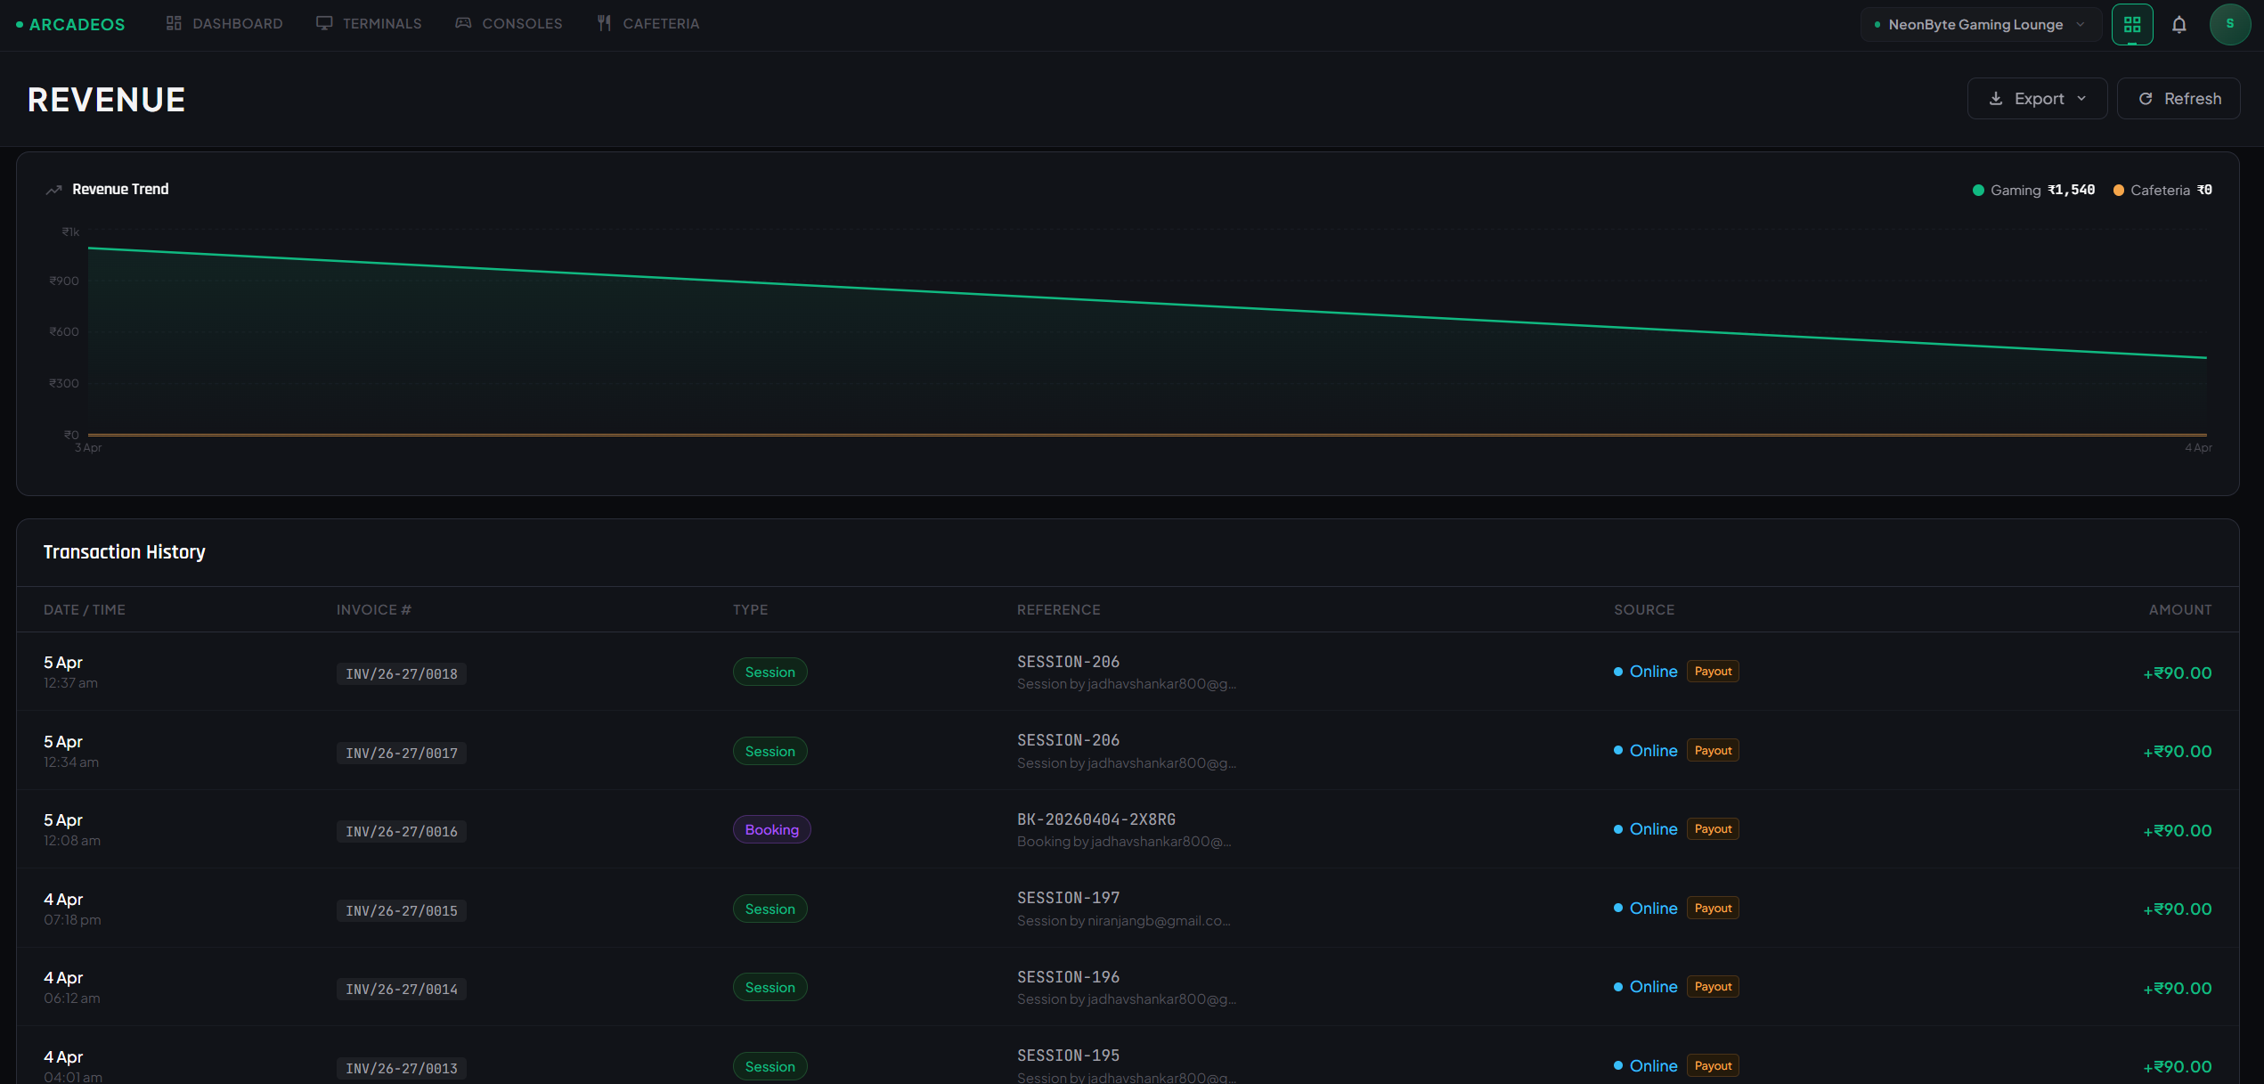This screenshot has width=2264, height=1084.
Task: Click the ArcadeOS logo
Action: pyautogui.click(x=71, y=24)
